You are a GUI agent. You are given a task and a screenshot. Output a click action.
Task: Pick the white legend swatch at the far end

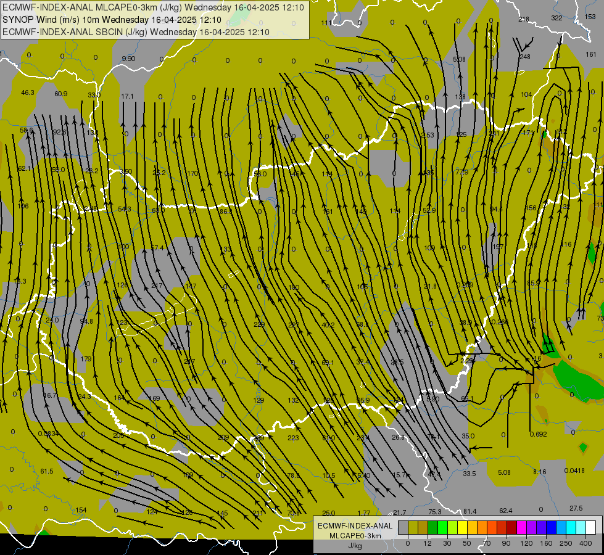point(591,528)
